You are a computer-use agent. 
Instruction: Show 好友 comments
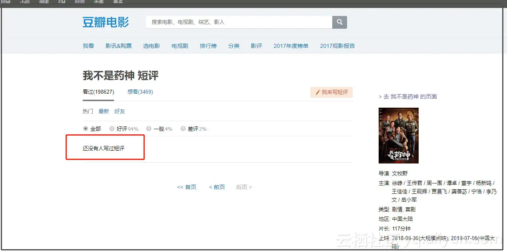pos(120,111)
